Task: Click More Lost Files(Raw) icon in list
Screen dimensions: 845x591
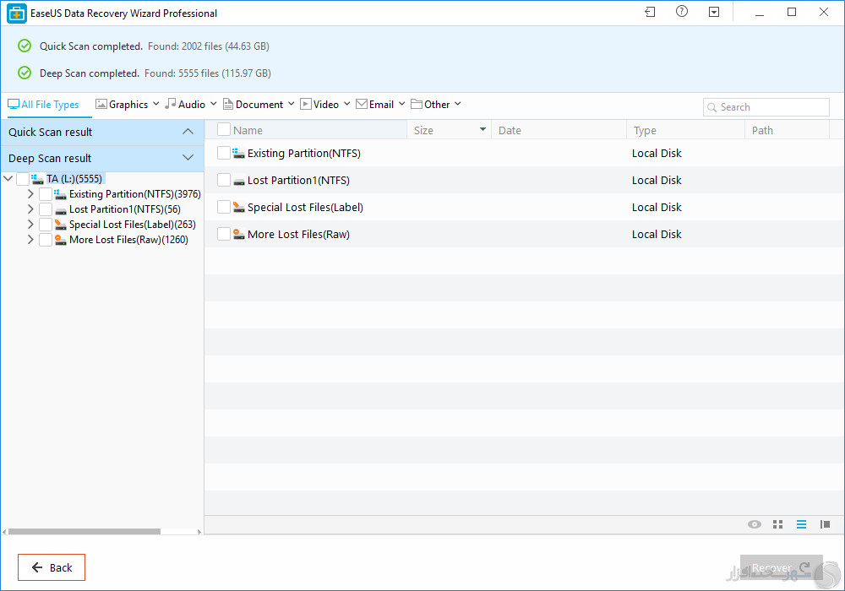Action: [239, 234]
